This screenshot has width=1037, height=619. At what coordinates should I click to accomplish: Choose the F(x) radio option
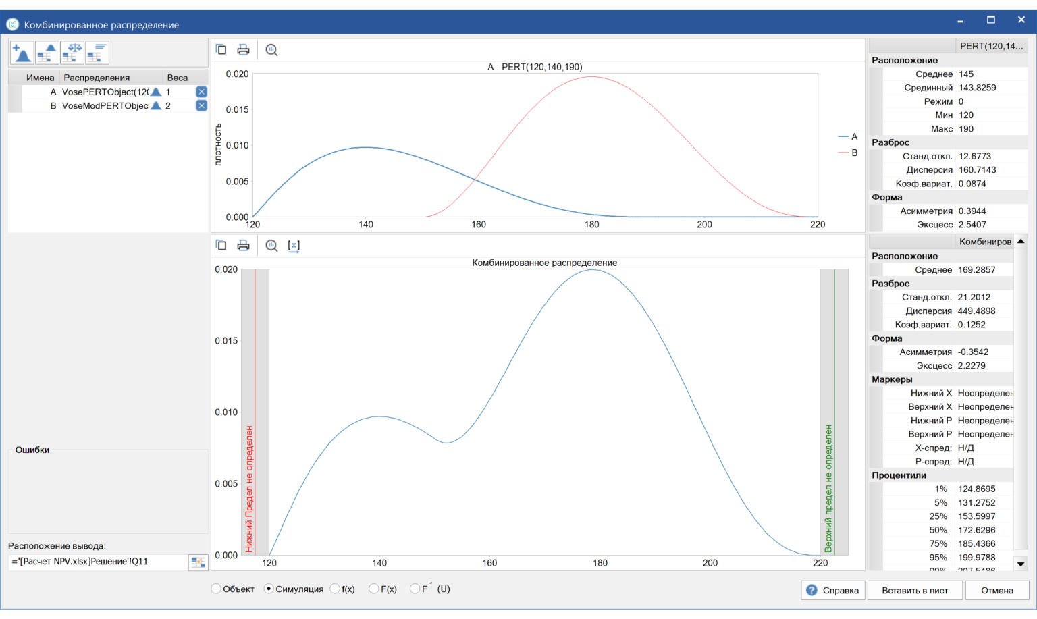(x=374, y=589)
